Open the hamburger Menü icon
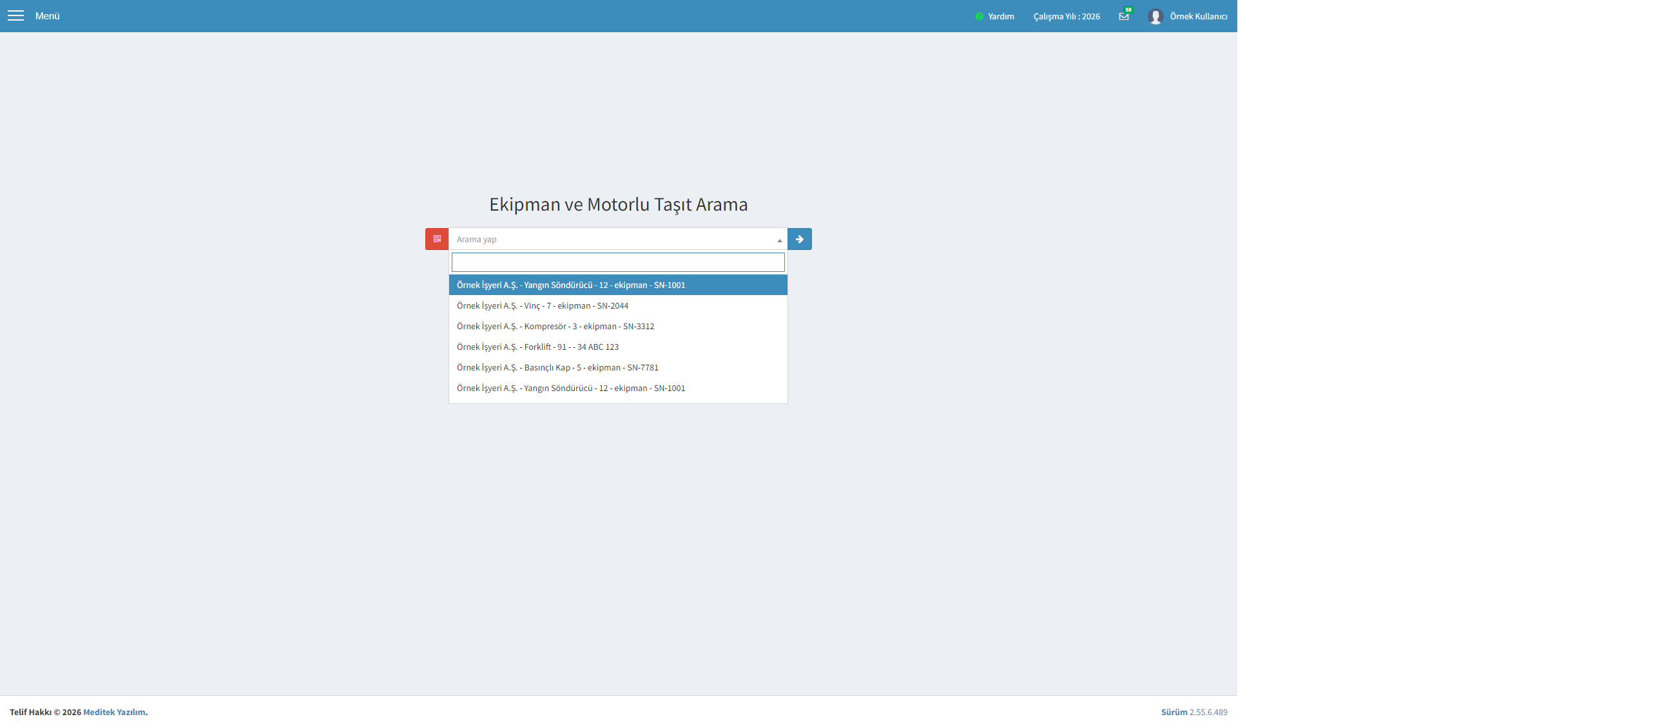The height and width of the screenshot is (728, 1671). 15,15
